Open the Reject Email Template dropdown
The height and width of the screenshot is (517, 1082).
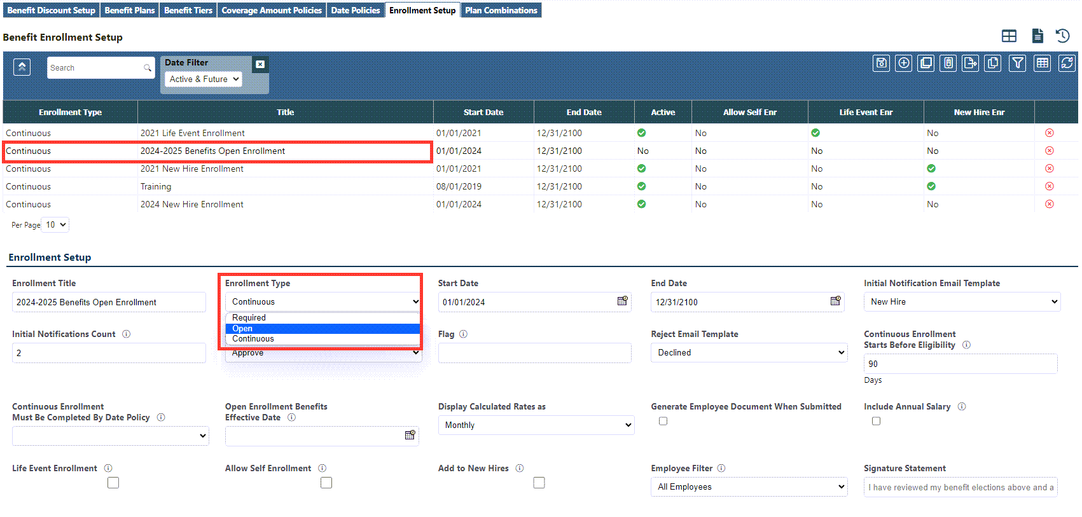click(749, 352)
